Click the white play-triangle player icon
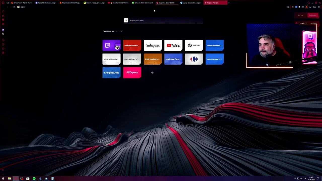Screen dimensions: 322x181 (299, 7)
